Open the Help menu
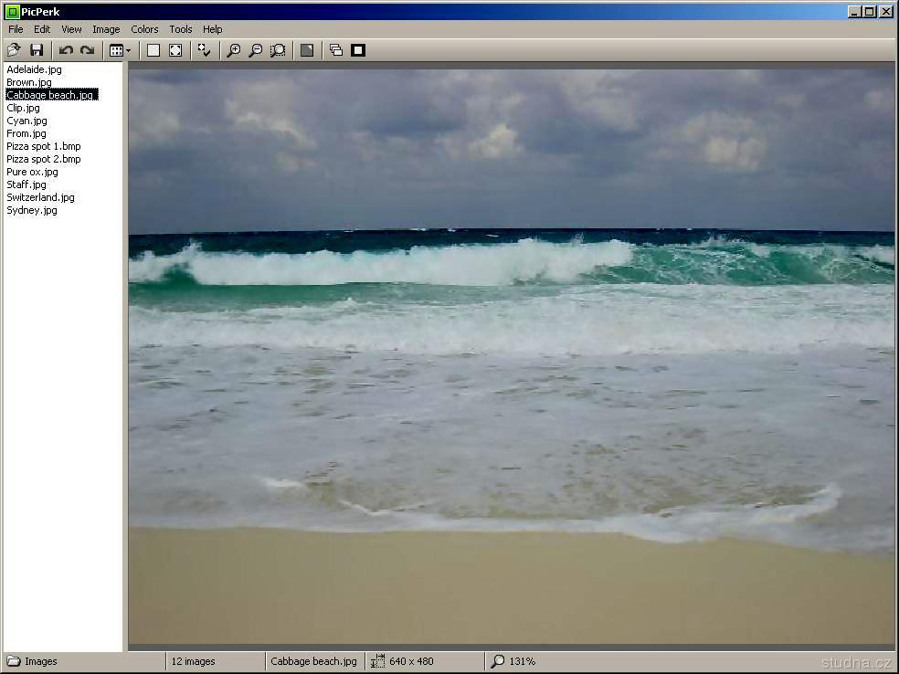The width and height of the screenshot is (899, 674). pyautogui.click(x=212, y=29)
